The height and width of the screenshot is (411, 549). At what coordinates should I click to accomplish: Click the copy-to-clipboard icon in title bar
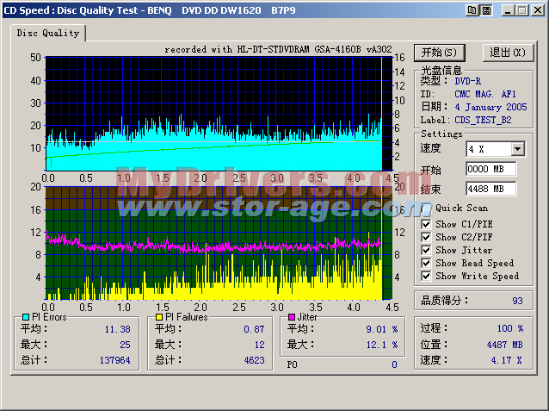(472, 10)
